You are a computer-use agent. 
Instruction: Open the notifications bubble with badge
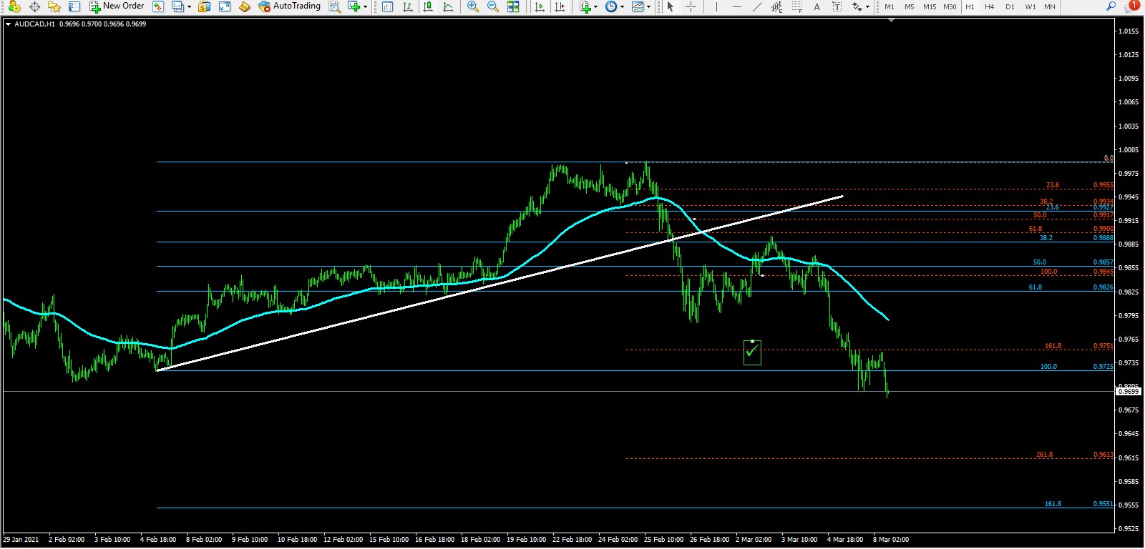[x=1132, y=6]
